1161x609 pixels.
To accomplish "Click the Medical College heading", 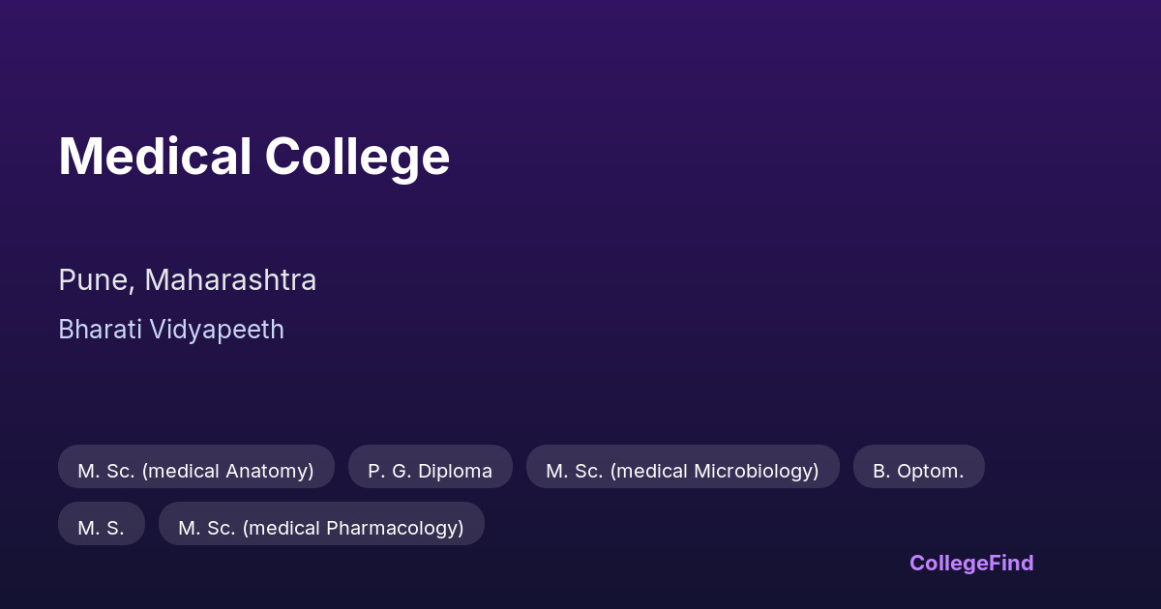I will (x=253, y=157).
